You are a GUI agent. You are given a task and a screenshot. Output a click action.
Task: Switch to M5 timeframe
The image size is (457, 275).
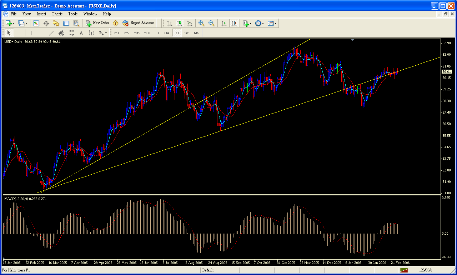point(127,33)
